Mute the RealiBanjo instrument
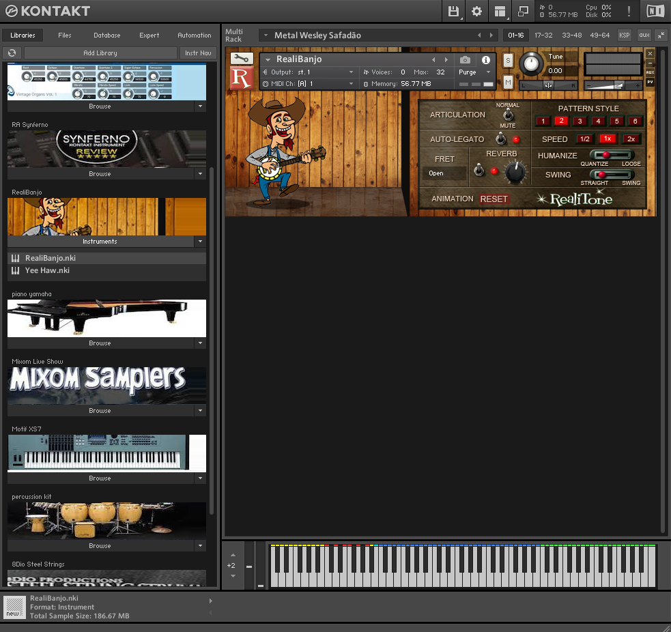Image resolution: width=671 pixels, height=632 pixels. point(508,82)
